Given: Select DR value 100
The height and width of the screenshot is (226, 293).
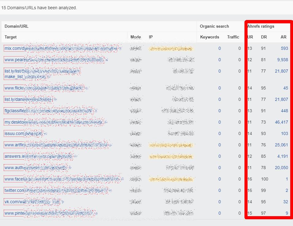Looking at the screenshot, I should pos(265,179).
